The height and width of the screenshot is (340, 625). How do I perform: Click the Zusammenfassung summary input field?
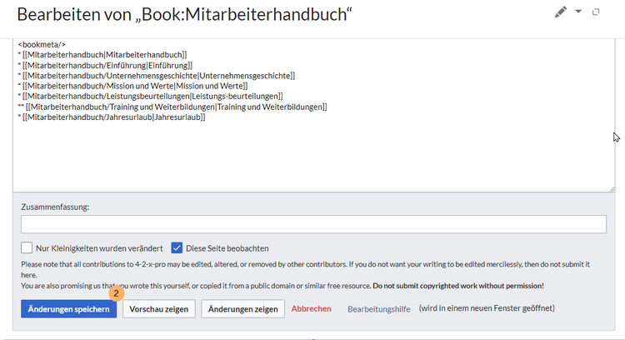(x=312, y=224)
